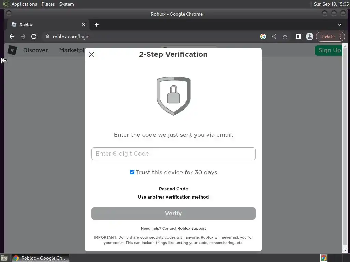Close the Roblox tab
This screenshot has height=262, width=350.
[83, 25]
